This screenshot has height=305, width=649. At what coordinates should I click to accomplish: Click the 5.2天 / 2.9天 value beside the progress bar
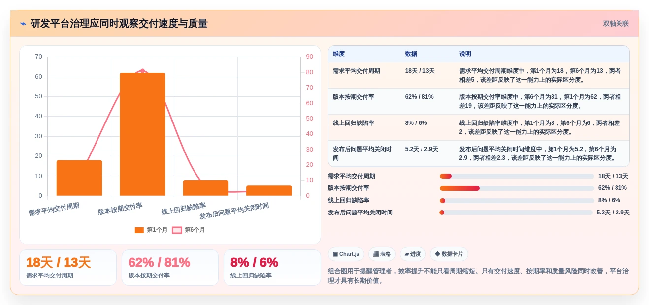click(x=613, y=213)
